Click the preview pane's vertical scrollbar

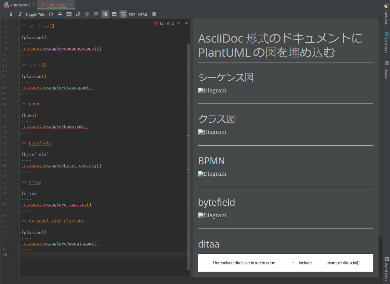point(380,128)
